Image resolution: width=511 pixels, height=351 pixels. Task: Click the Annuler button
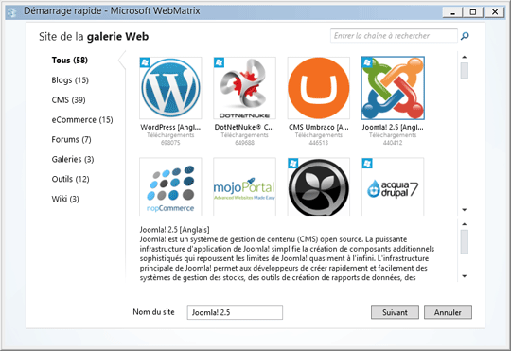coord(448,312)
